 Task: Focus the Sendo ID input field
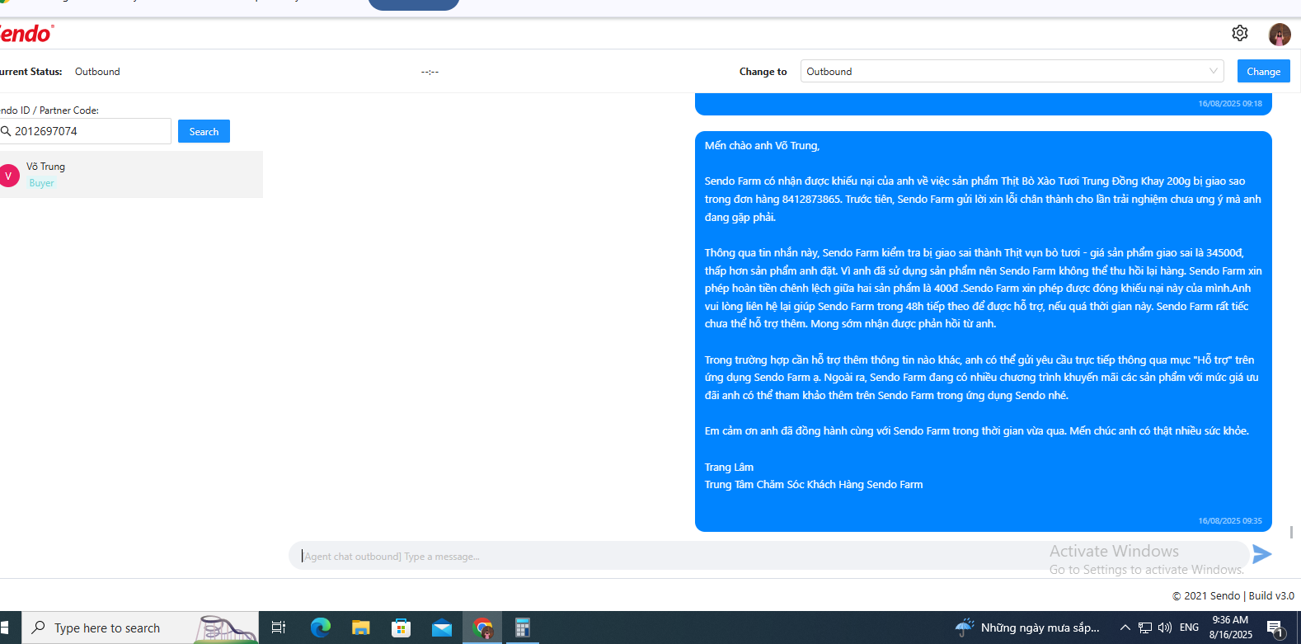pyautogui.click(x=86, y=131)
